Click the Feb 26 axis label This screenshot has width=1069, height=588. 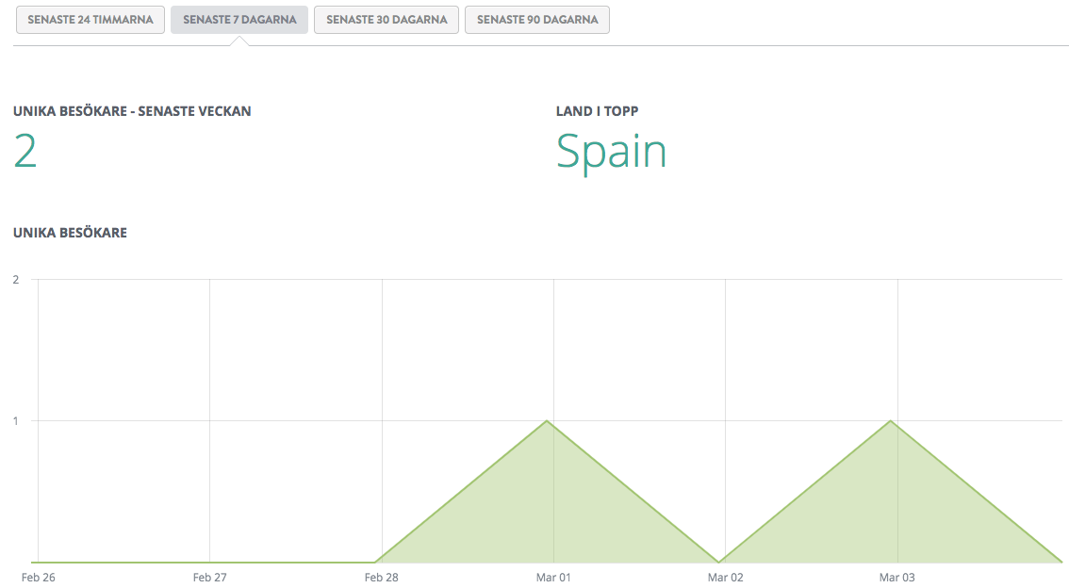click(x=38, y=577)
